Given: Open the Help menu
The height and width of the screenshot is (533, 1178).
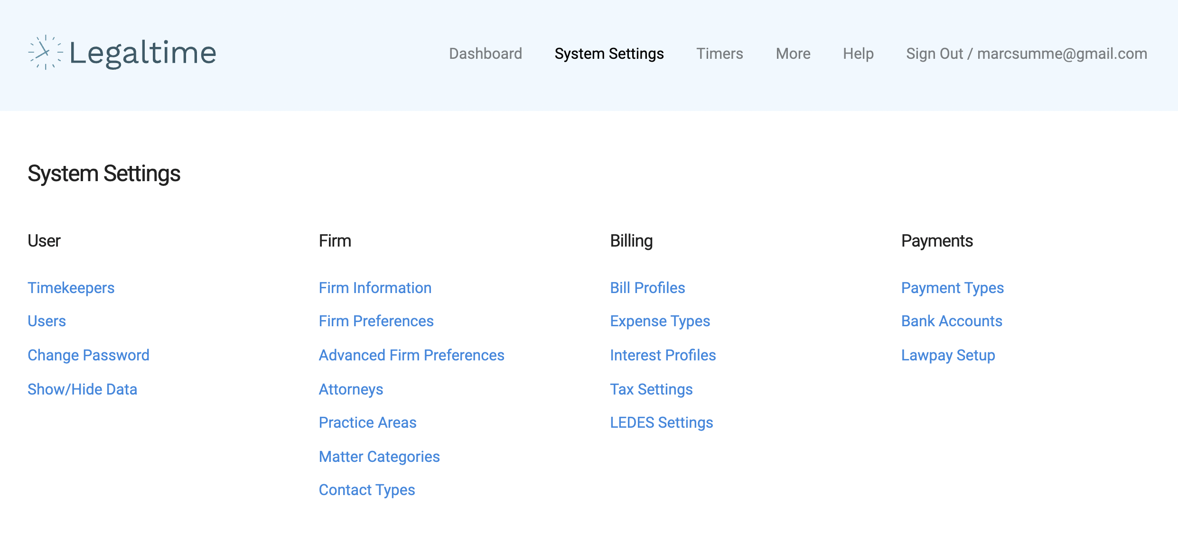Looking at the screenshot, I should click(x=858, y=54).
